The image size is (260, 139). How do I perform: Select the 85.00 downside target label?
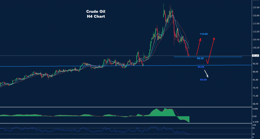point(203,80)
